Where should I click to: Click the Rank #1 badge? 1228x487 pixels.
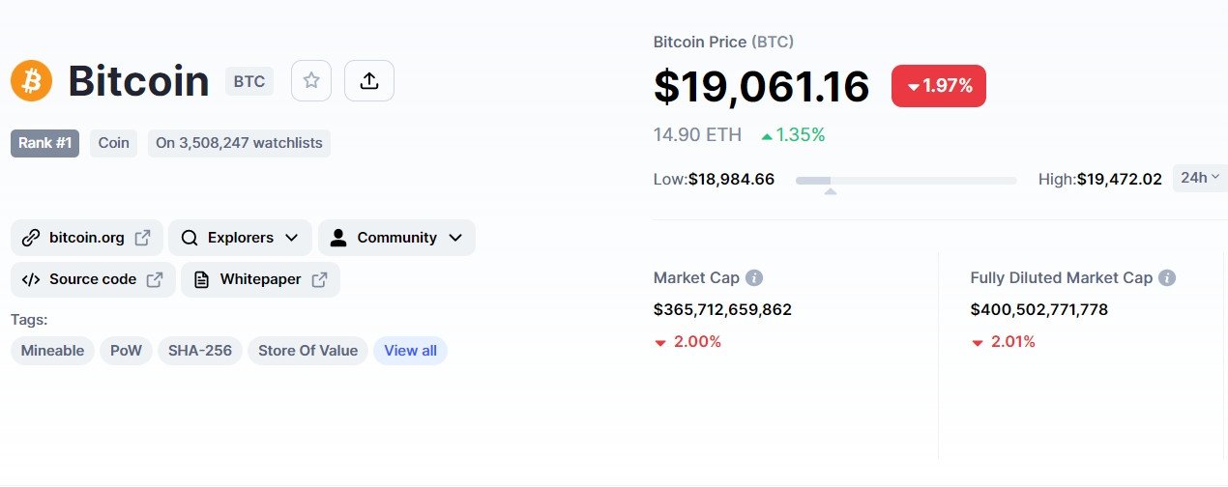(44, 143)
